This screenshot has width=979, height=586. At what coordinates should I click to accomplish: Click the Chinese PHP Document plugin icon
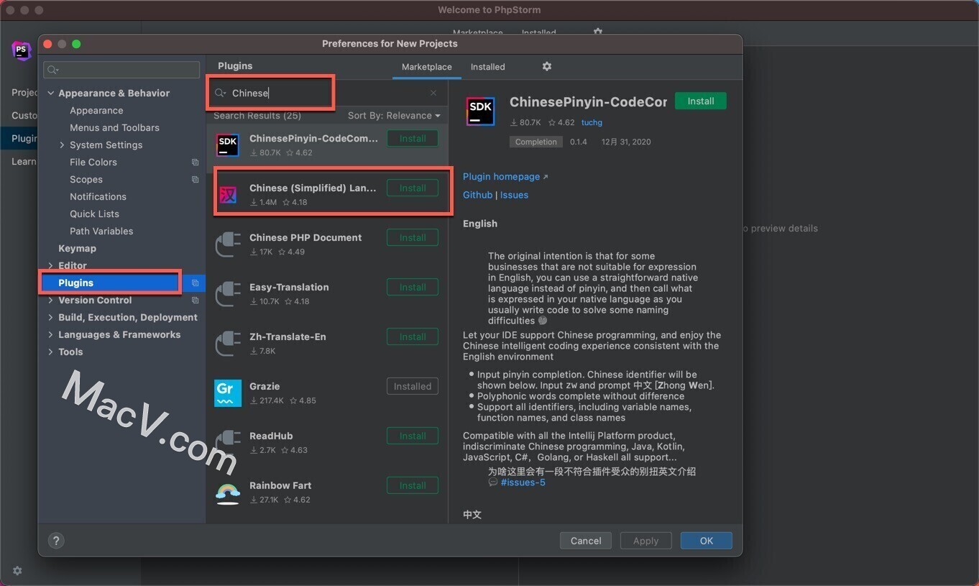[227, 244]
